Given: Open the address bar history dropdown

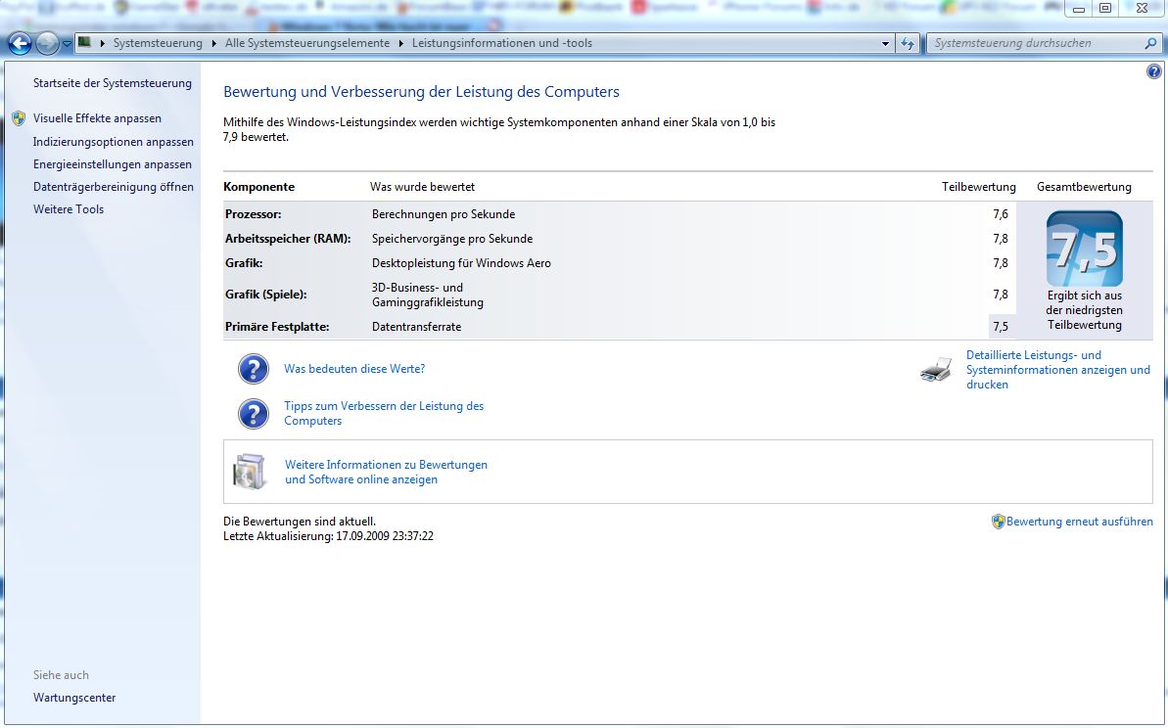Looking at the screenshot, I should 885,44.
